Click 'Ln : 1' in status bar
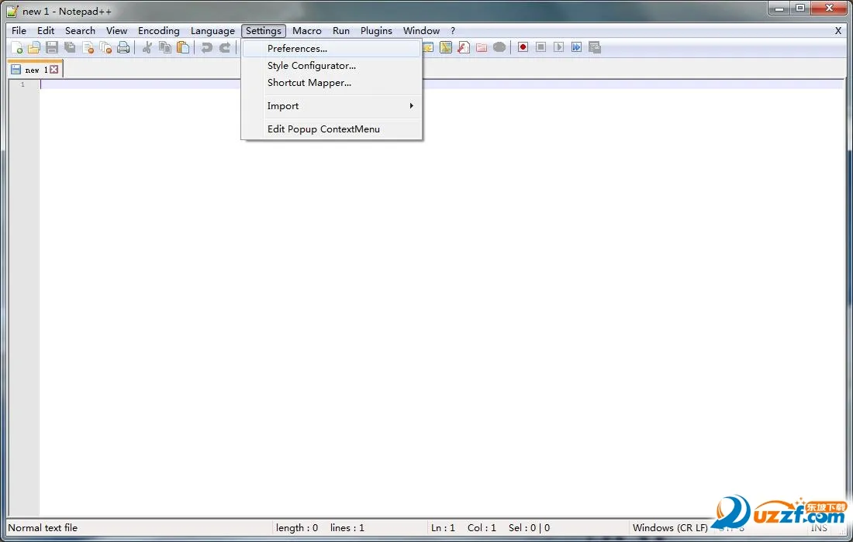Image resolution: width=853 pixels, height=542 pixels. [x=443, y=528]
